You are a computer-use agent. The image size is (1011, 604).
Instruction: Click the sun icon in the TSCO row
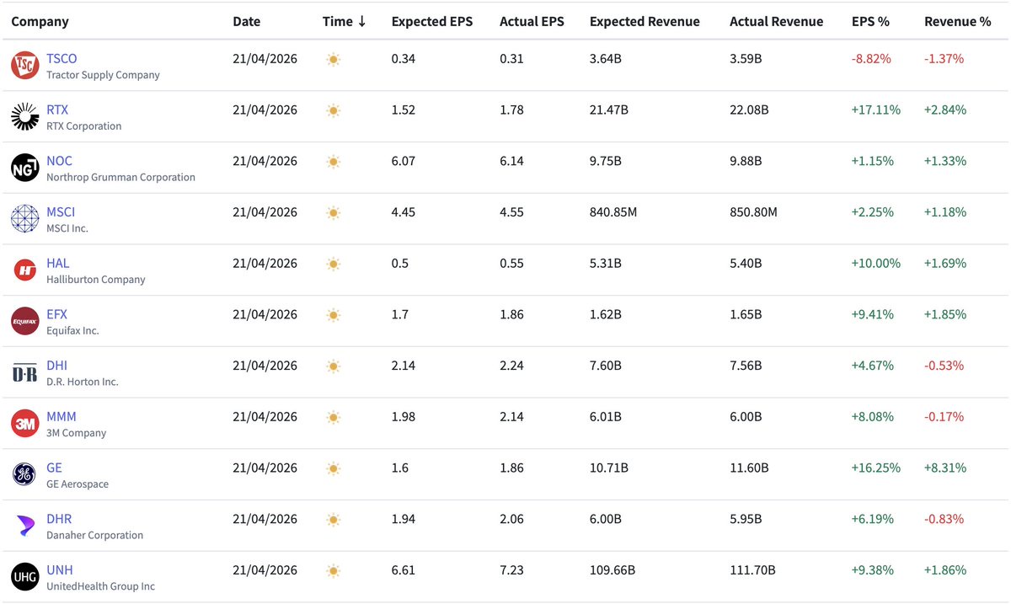coord(333,60)
